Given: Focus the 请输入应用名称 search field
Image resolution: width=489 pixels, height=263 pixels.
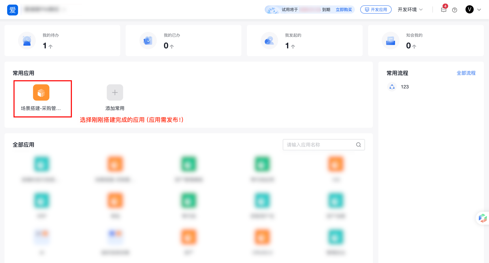Looking at the screenshot, I should [x=320, y=145].
